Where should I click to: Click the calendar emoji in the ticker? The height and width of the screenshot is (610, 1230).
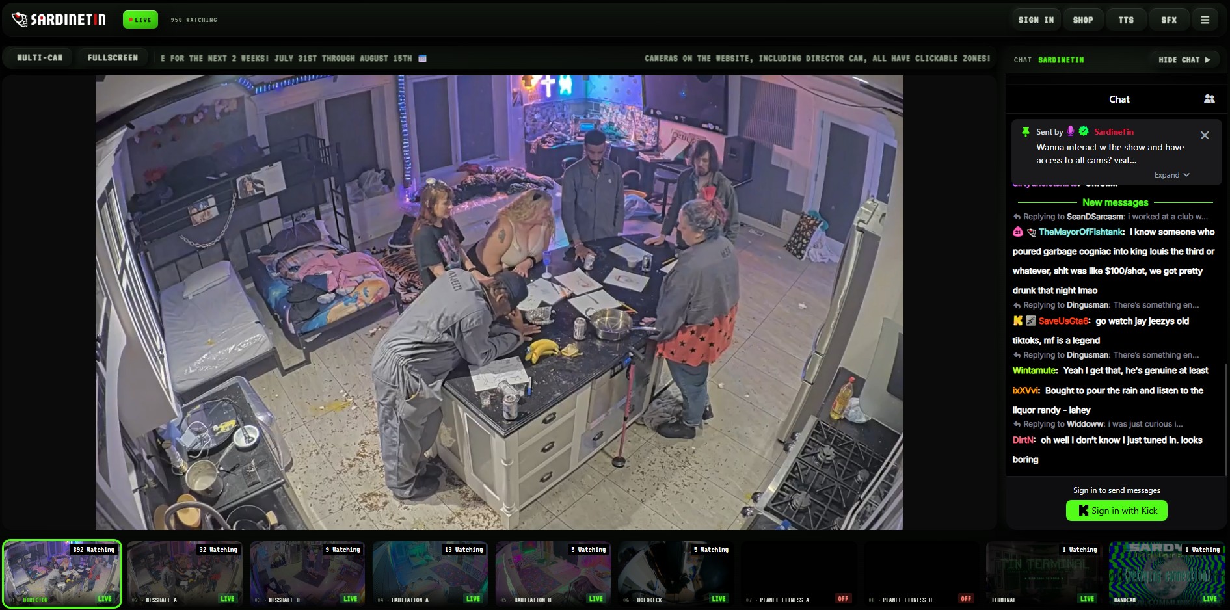(422, 59)
